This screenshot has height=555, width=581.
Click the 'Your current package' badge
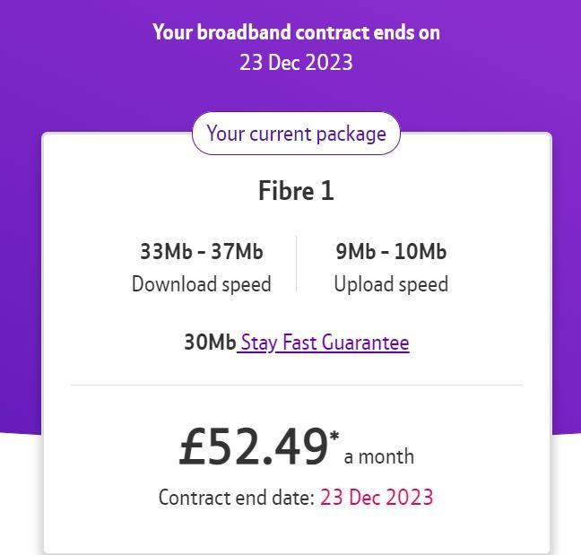[296, 134]
